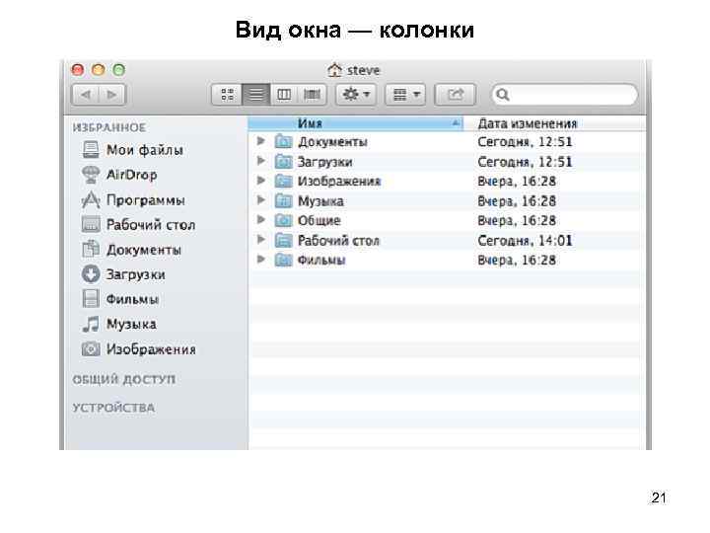Expand the Общие folder triangle
Screen dimensions: 710x533
260,220
